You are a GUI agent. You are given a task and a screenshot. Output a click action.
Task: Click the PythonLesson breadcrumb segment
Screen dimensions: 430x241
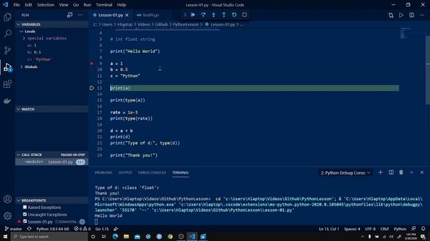(185, 24)
